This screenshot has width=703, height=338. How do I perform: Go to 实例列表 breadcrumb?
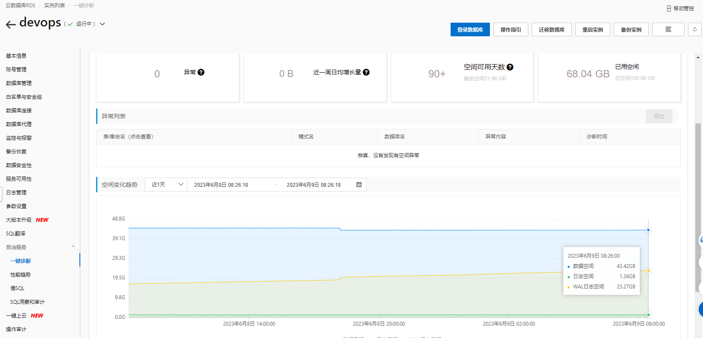pos(55,6)
